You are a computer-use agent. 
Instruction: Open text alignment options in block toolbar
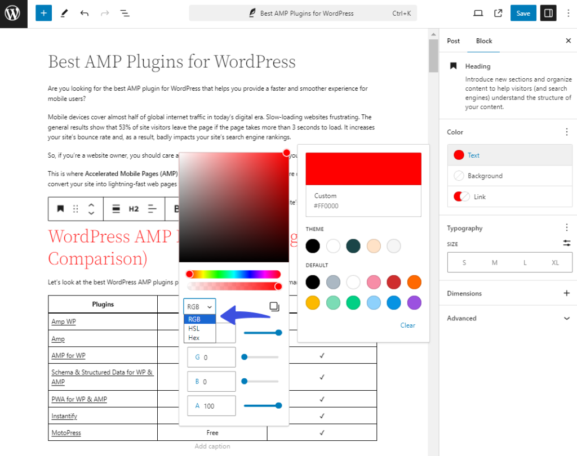[x=152, y=209]
